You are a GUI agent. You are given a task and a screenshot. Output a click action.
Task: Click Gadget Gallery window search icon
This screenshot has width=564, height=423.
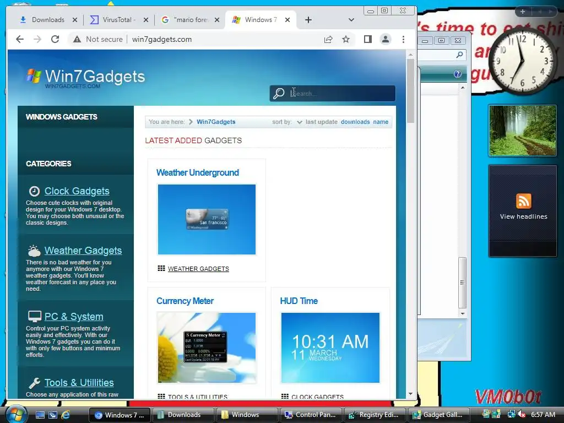point(459,55)
